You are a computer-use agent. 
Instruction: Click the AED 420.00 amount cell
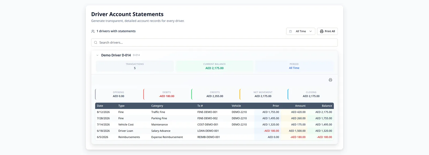pos(298,112)
